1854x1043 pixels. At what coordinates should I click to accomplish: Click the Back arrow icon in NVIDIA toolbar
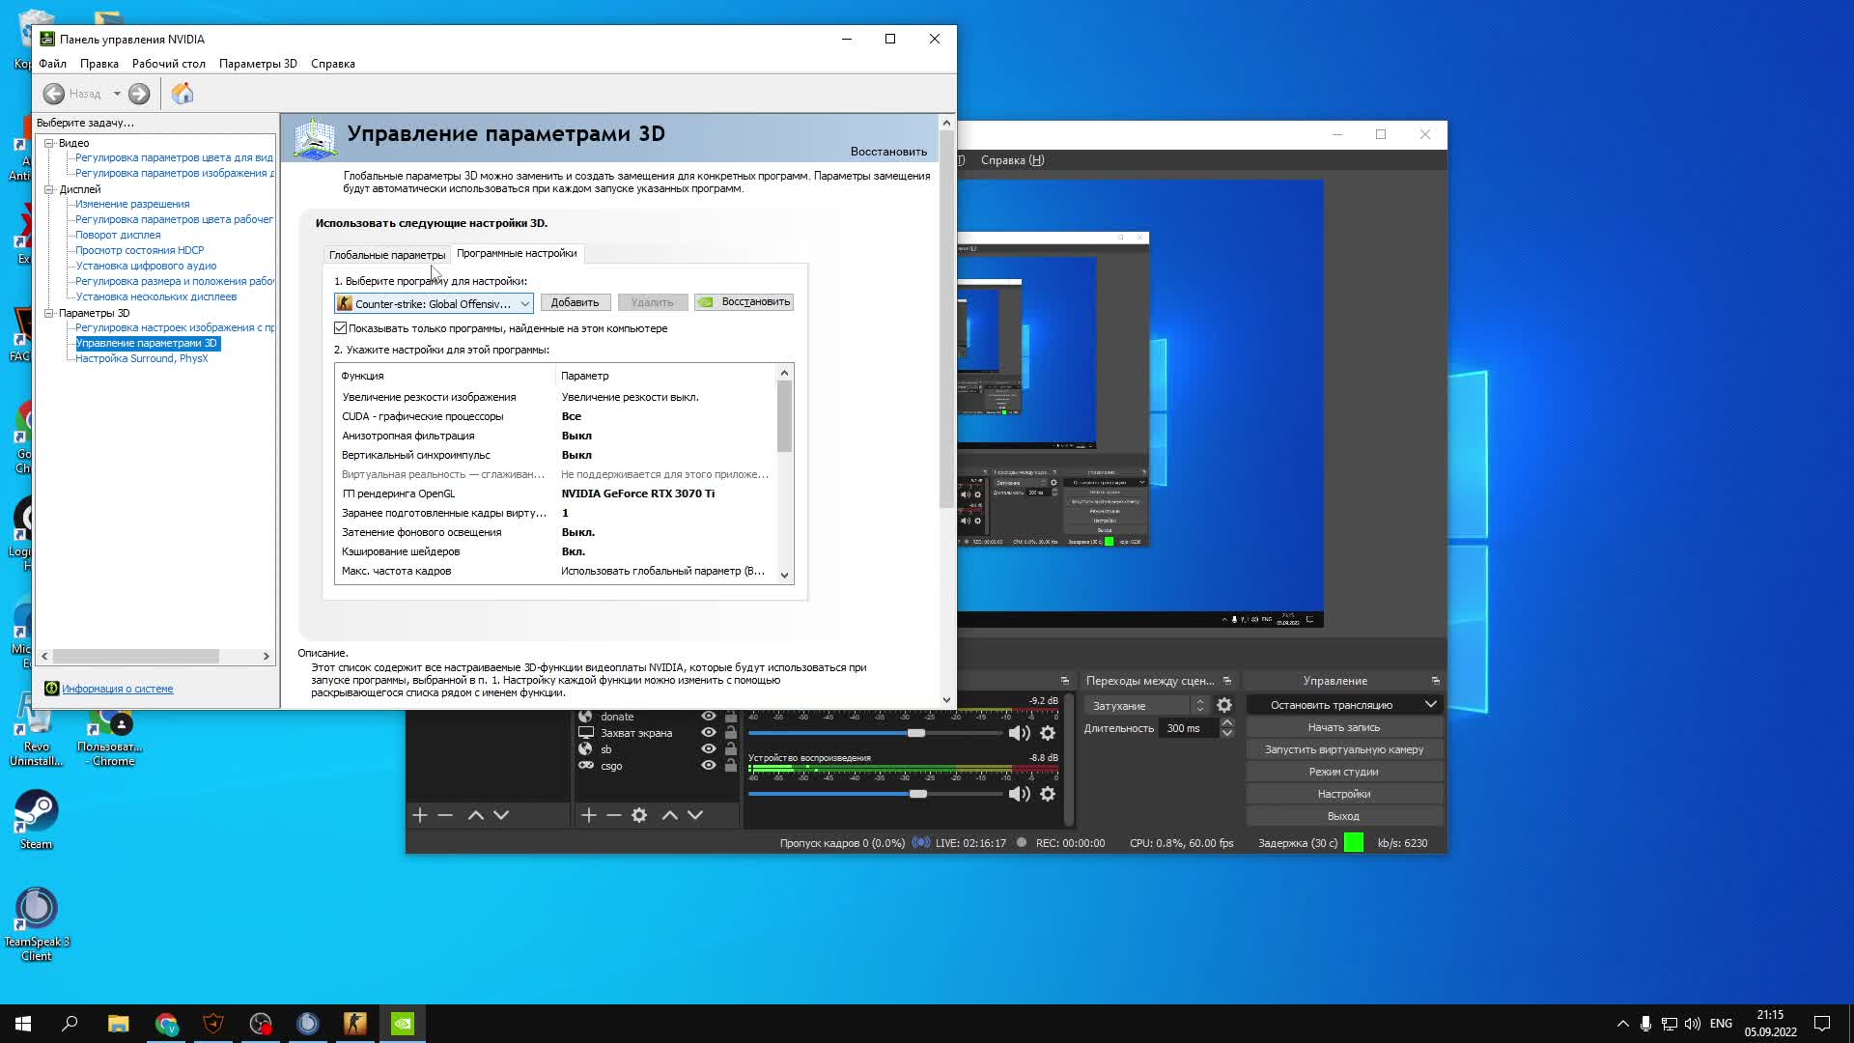(54, 94)
